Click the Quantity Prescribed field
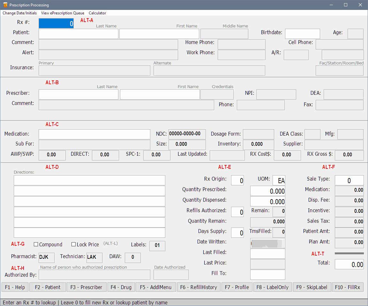The height and width of the screenshot is (306, 368). pyautogui.click(x=268, y=191)
